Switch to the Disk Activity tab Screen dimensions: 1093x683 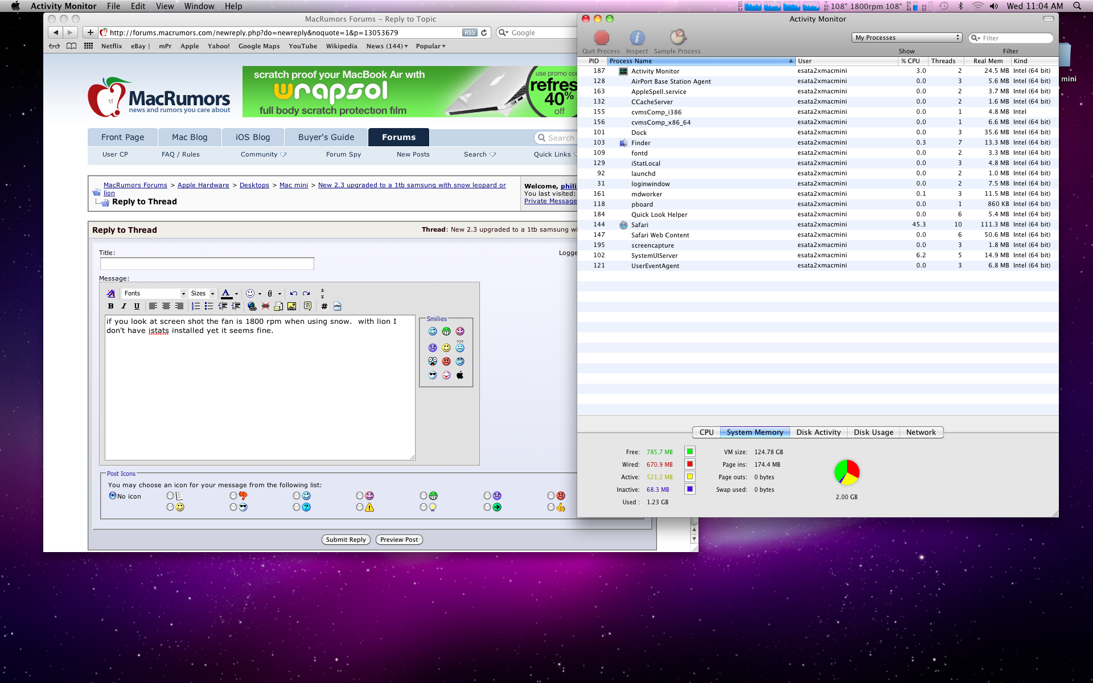pos(818,432)
